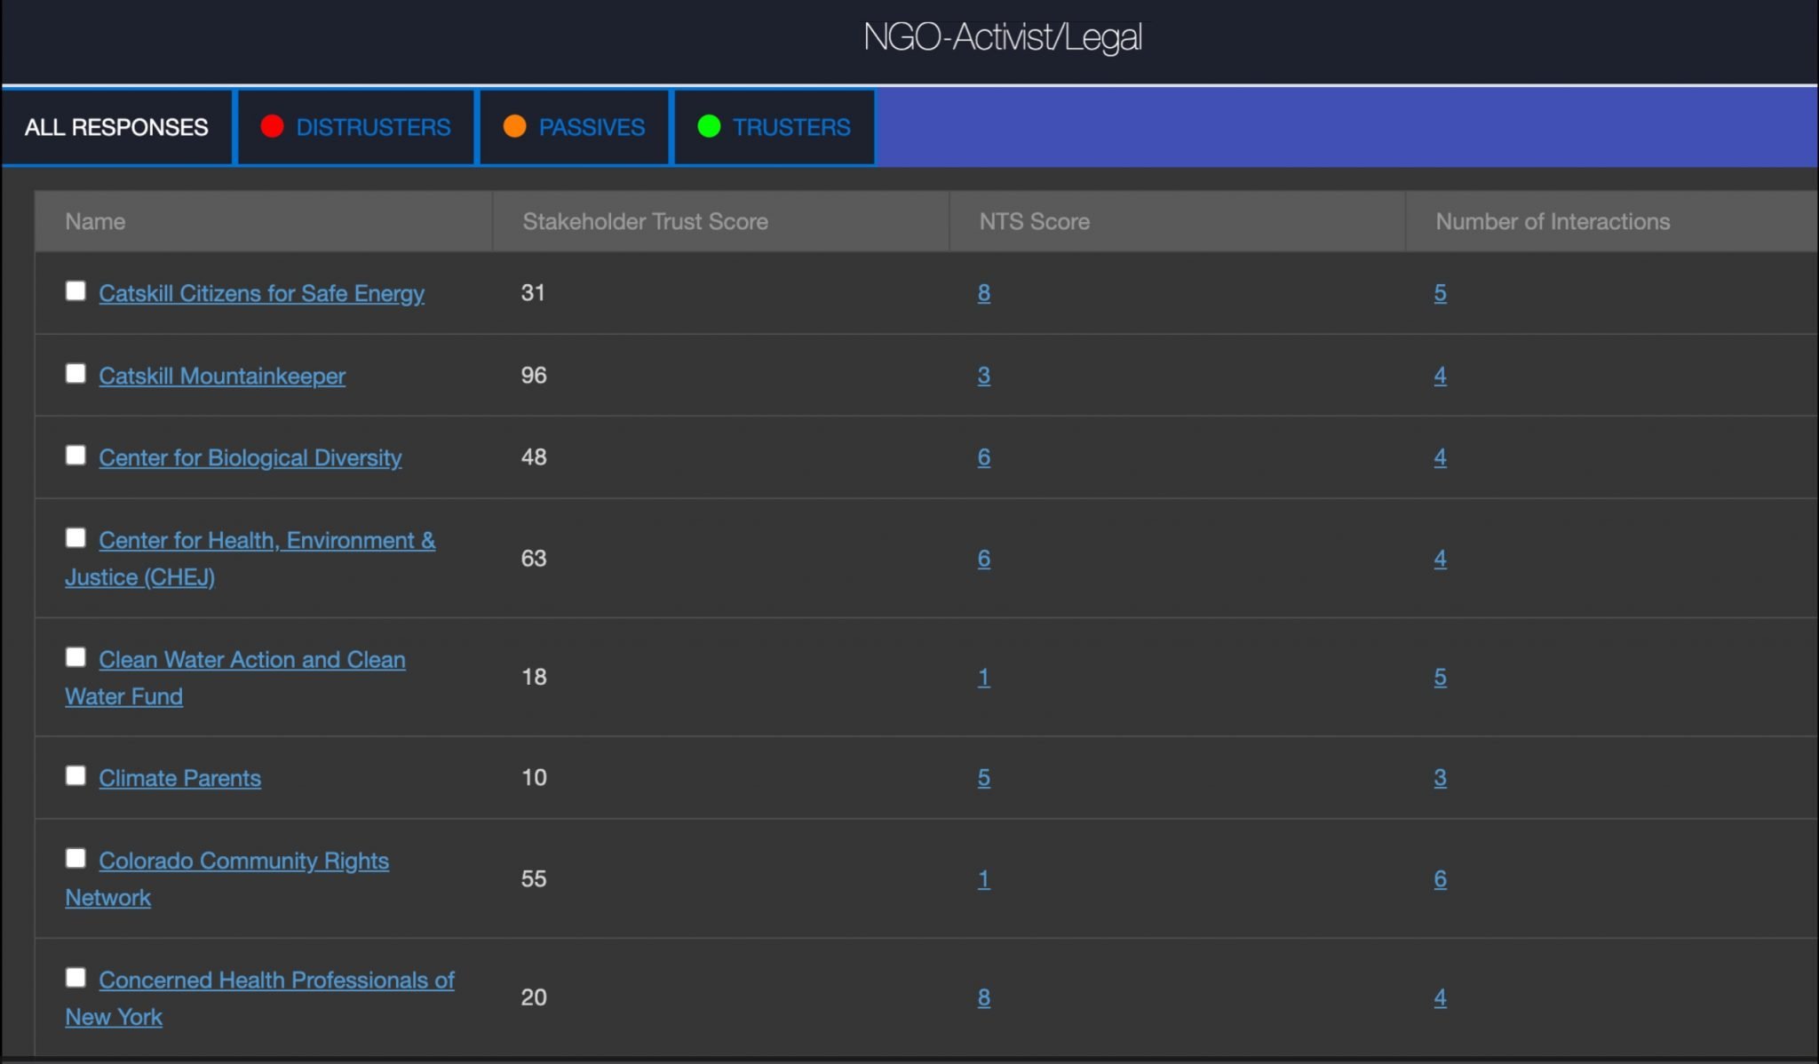Open the Catskill Citizens for Safe Energy link
This screenshot has width=1819, height=1064.
(x=261, y=293)
